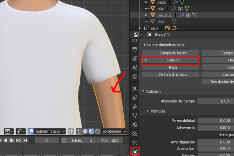This screenshot has width=234, height=156.
Task: Click the pelo modifier wrench icon
Action: click(x=174, y=8)
